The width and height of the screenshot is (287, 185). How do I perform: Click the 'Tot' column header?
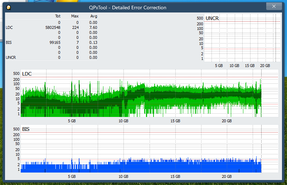[58, 16]
